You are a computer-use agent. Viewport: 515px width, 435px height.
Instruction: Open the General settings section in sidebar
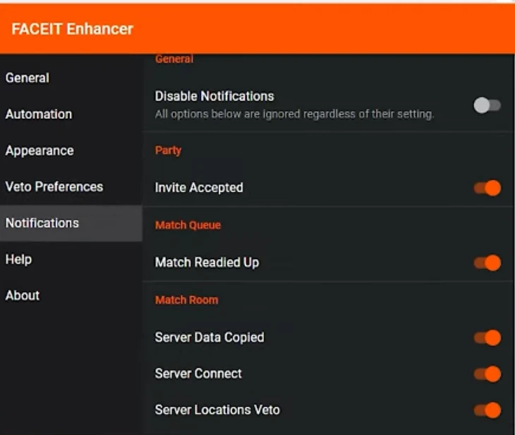28,78
